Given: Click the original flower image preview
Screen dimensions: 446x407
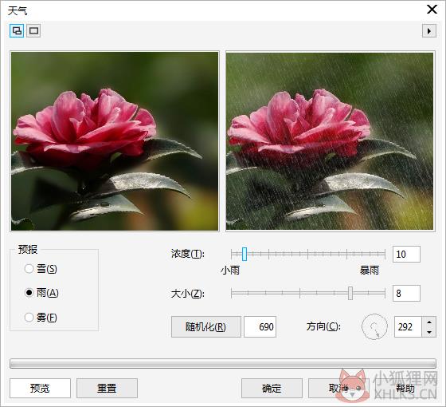Looking at the screenshot, I should click(115, 141).
